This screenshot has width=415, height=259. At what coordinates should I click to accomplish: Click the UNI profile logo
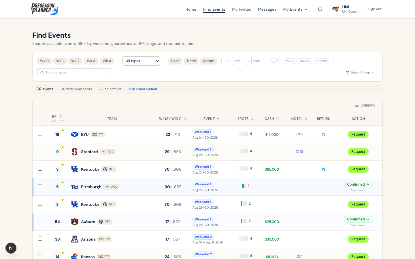click(x=335, y=9)
